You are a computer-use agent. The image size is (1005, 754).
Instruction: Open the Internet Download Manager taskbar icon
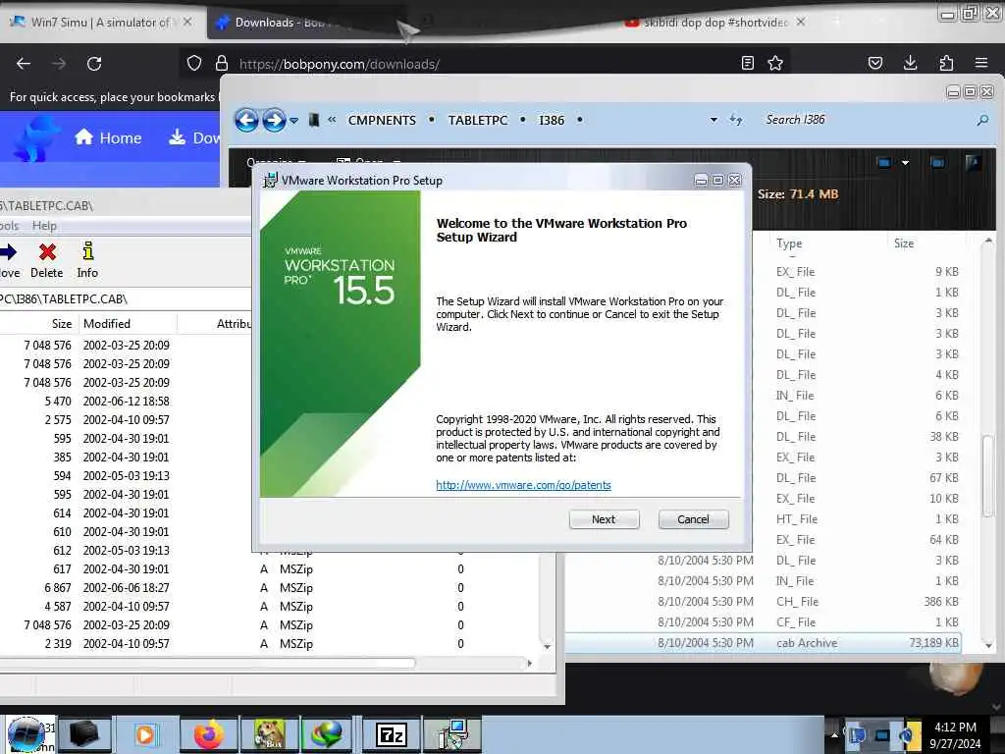pos(327,734)
